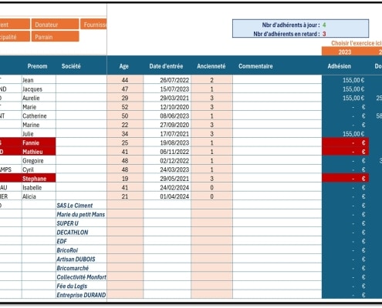
Task: Select the cell with first name Gregoire
Action: click(39, 161)
